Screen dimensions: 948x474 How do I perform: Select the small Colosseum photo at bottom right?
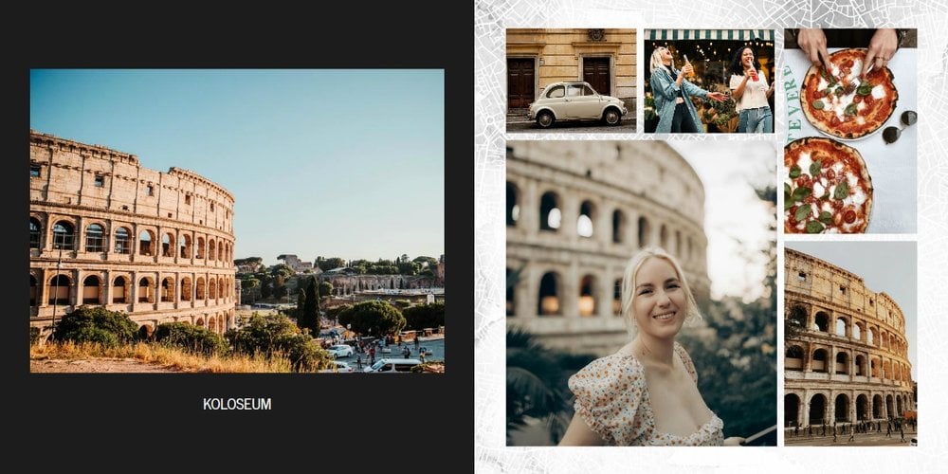[850, 342]
